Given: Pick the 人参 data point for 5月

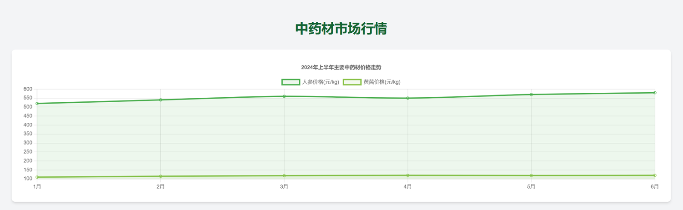Looking at the screenshot, I should coord(531,95).
